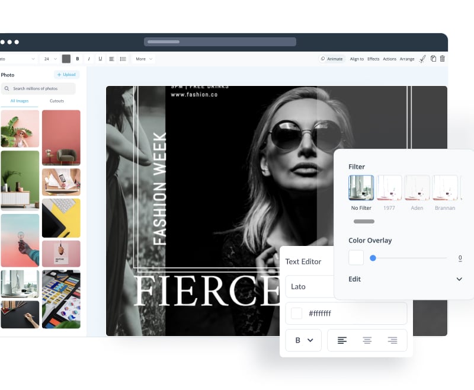The image size is (474, 390).
Task: Apply underline from the top toolbar
Action: click(x=100, y=59)
